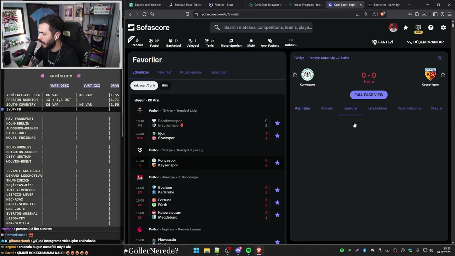Open Spotify from the taskbar
455x256 pixels.
pos(248,250)
